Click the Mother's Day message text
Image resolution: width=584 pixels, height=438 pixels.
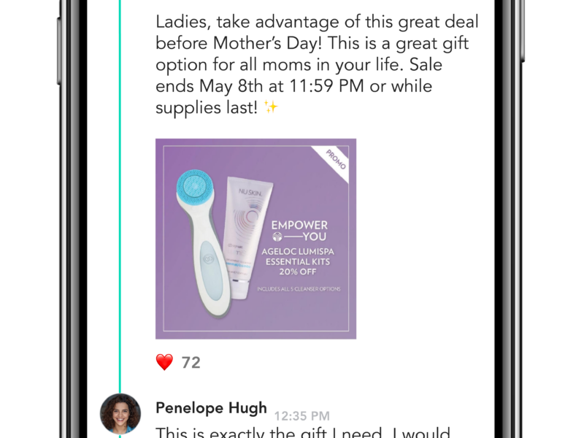tap(317, 65)
